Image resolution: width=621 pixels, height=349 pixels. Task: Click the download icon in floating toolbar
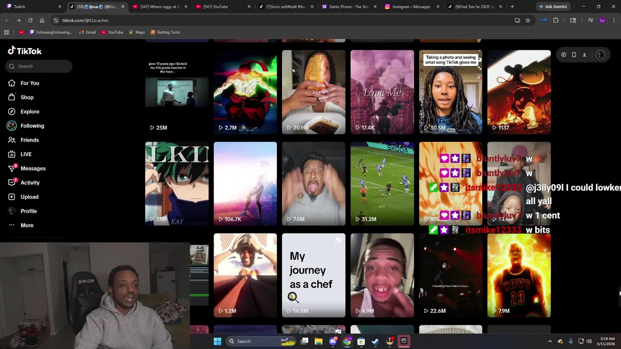[x=584, y=55]
